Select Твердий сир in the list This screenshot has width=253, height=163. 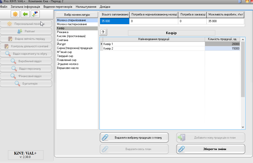click(x=77, y=56)
